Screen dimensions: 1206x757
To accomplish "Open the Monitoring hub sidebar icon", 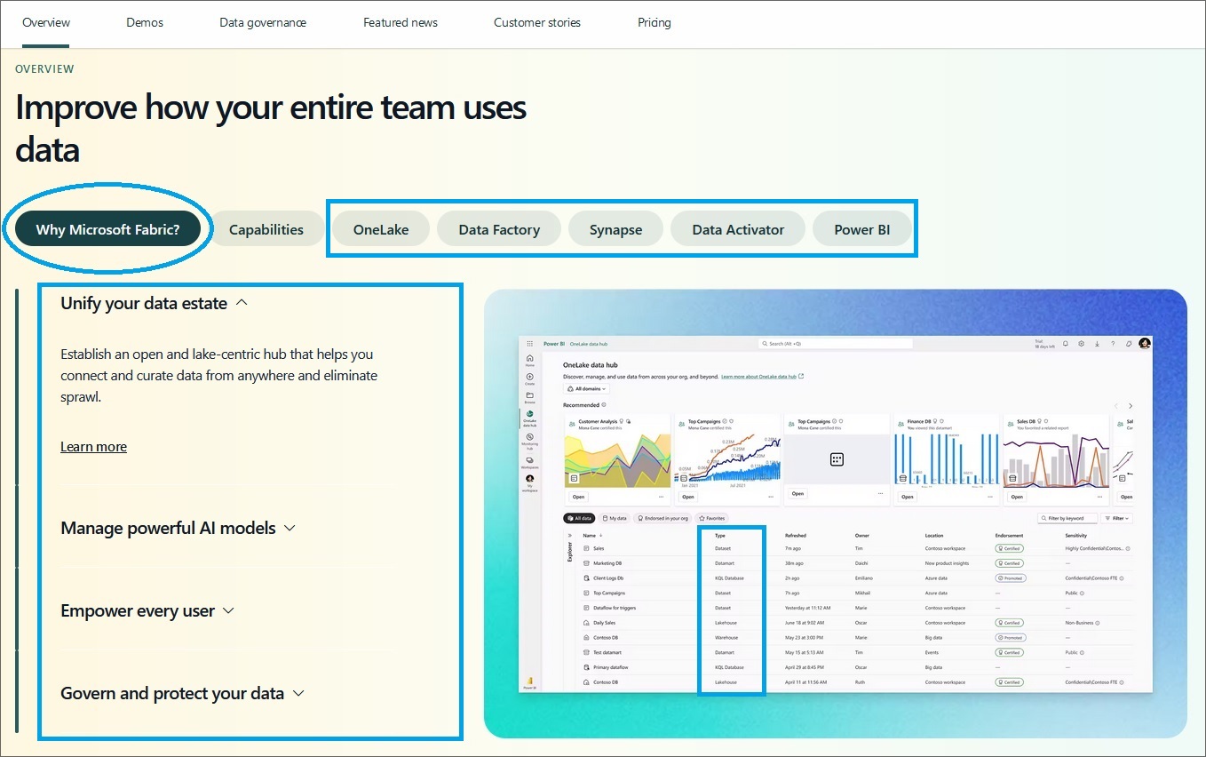I will click(x=529, y=438).
